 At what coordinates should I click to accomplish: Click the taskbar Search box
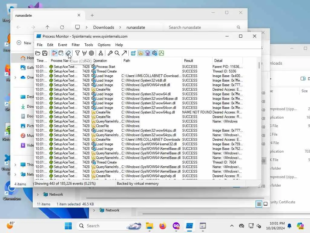click(x=110, y=226)
